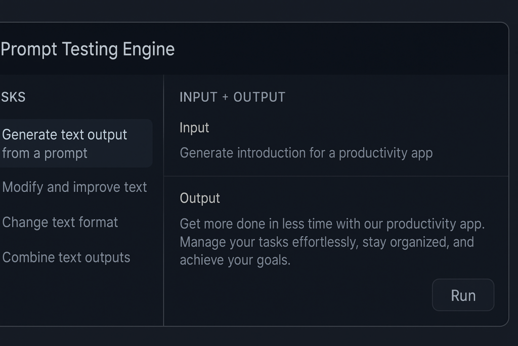Screen dimensions: 518x346
Task: Click the "Output" label
Action: [200, 198]
